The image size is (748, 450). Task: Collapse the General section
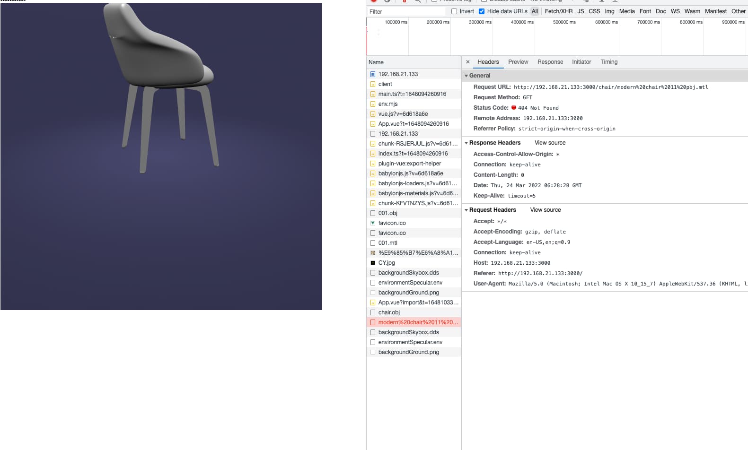[x=466, y=76]
